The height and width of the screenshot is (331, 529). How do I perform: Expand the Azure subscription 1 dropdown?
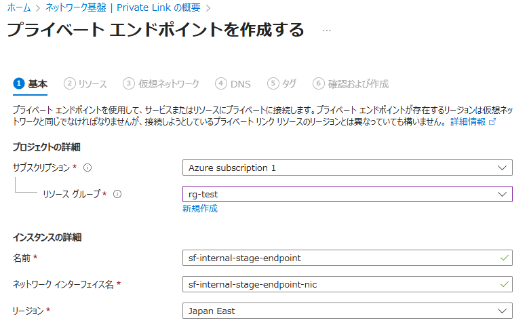(502, 168)
